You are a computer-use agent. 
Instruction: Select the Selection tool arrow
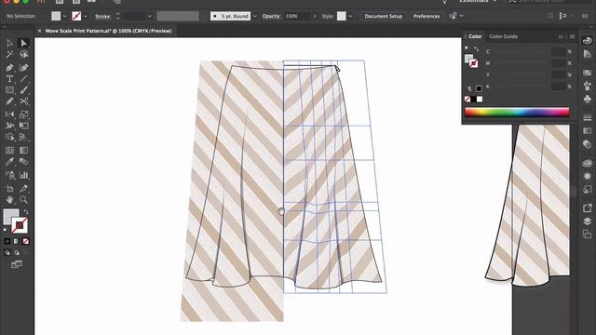point(10,43)
